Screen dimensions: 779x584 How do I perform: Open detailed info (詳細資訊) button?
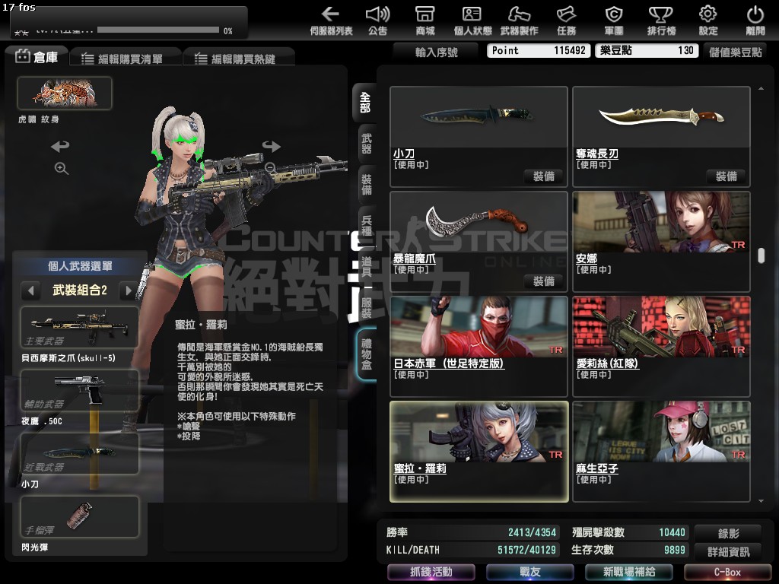(728, 551)
